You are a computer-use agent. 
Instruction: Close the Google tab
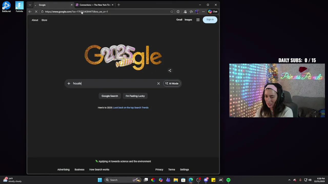pyautogui.click(x=71, y=5)
